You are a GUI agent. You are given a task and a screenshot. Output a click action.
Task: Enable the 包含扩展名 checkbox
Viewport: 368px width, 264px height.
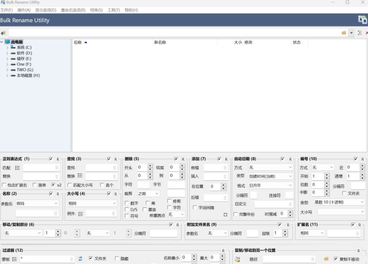click(x=4, y=185)
